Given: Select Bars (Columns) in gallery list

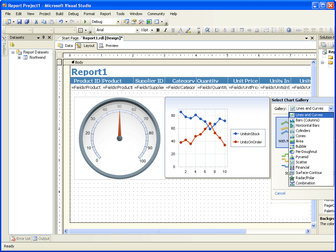Looking at the screenshot, I should [x=311, y=120].
